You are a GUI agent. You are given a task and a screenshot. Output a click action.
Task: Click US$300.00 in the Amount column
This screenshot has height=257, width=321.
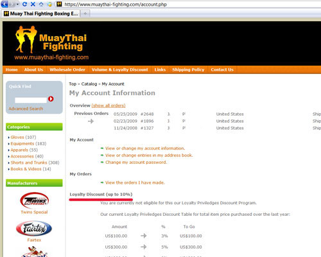[x=116, y=247]
